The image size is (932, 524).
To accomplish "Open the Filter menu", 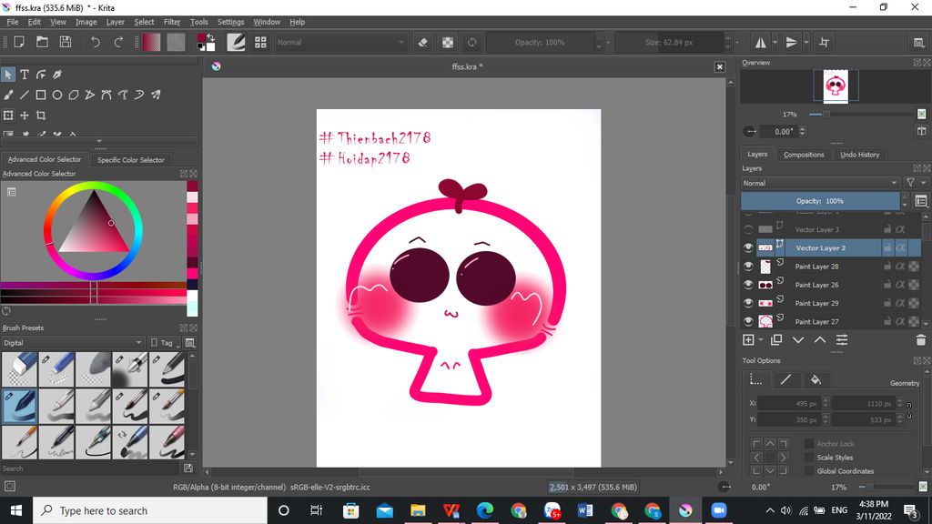I will pyautogui.click(x=172, y=22).
